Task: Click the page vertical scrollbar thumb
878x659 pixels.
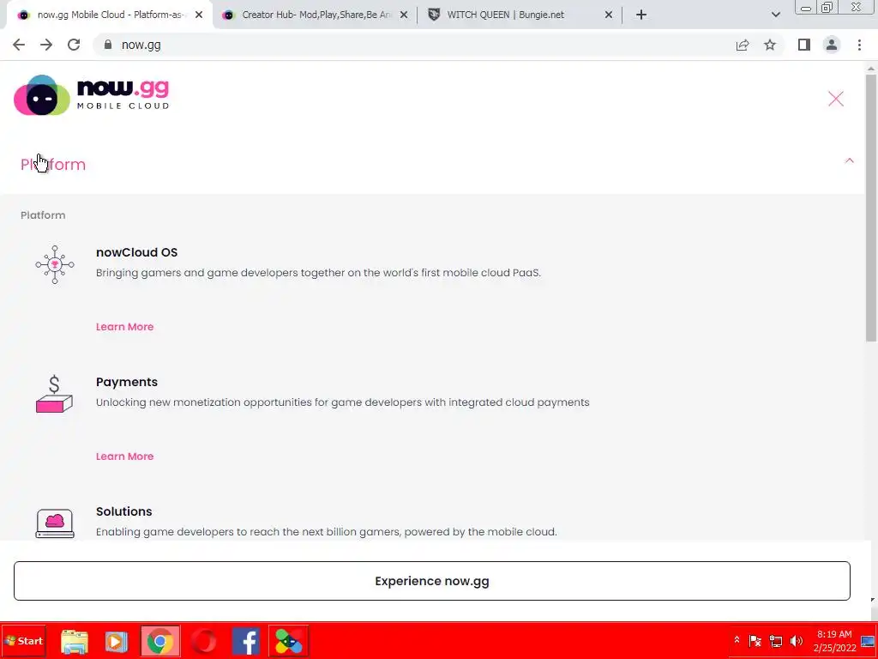Action: [871, 208]
